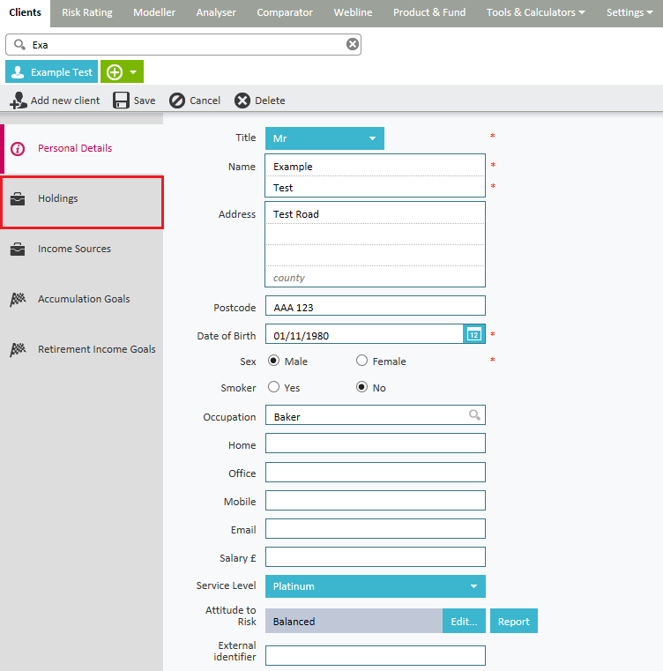Image resolution: width=663 pixels, height=671 pixels.
Task: Open the Title dropdown showing Mr
Action: (324, 138)
